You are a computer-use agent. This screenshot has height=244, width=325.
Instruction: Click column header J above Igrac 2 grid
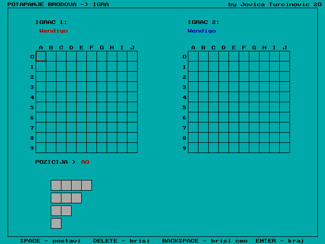(284, 48)
